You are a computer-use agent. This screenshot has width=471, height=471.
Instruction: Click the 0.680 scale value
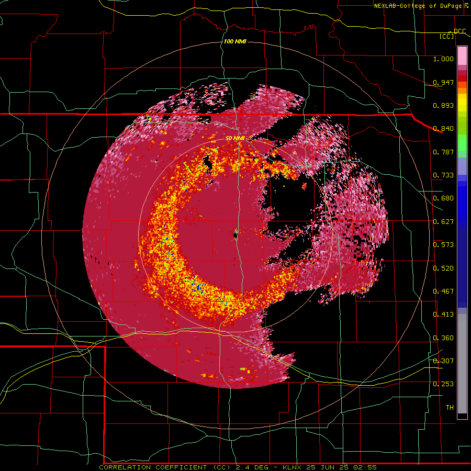coord(443,198)
